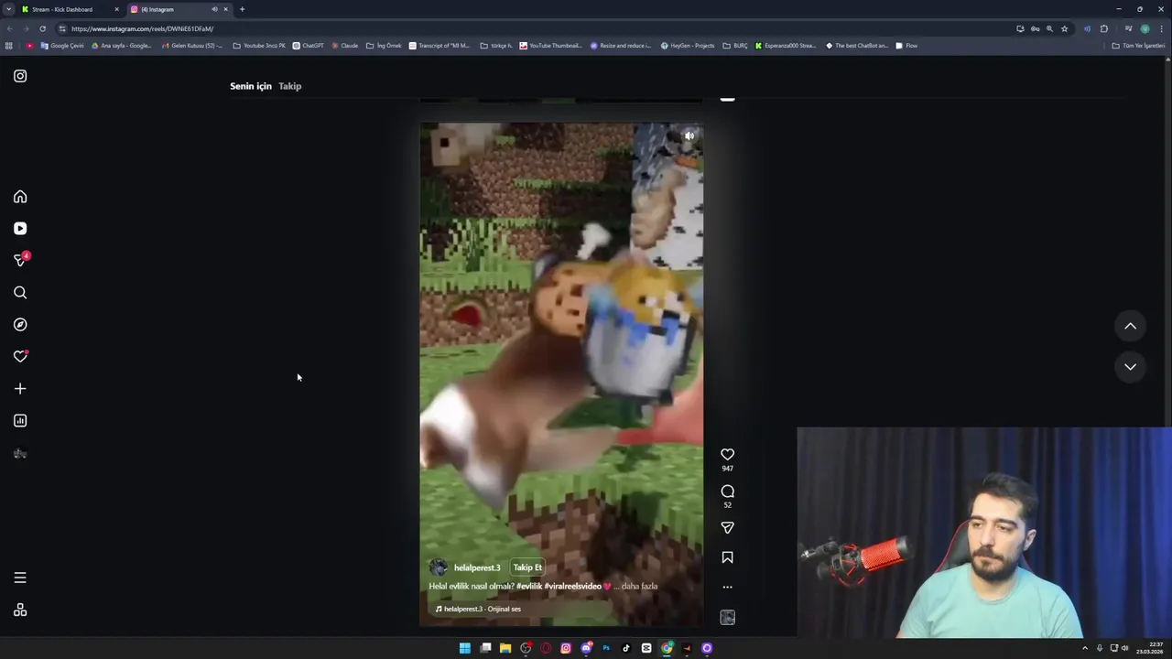Mute the Instagram tab via its speaker icon
The width and height of the screenshot is (1172, 659).
click(214, 9)
